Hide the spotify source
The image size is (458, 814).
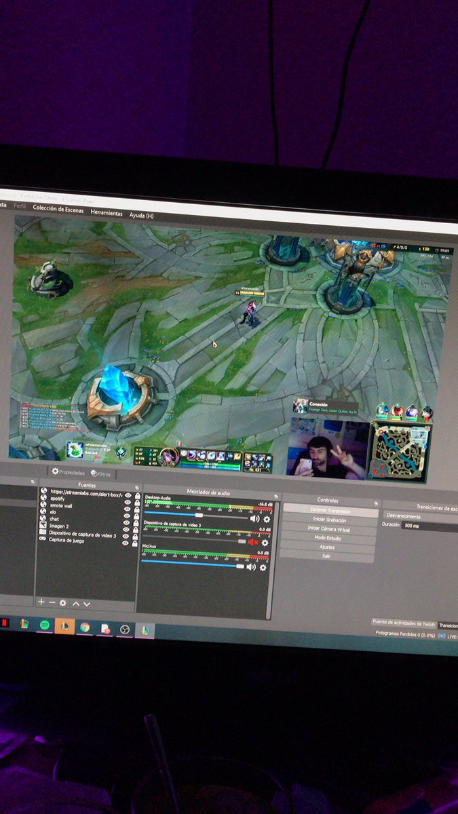(x=127, y=503)
